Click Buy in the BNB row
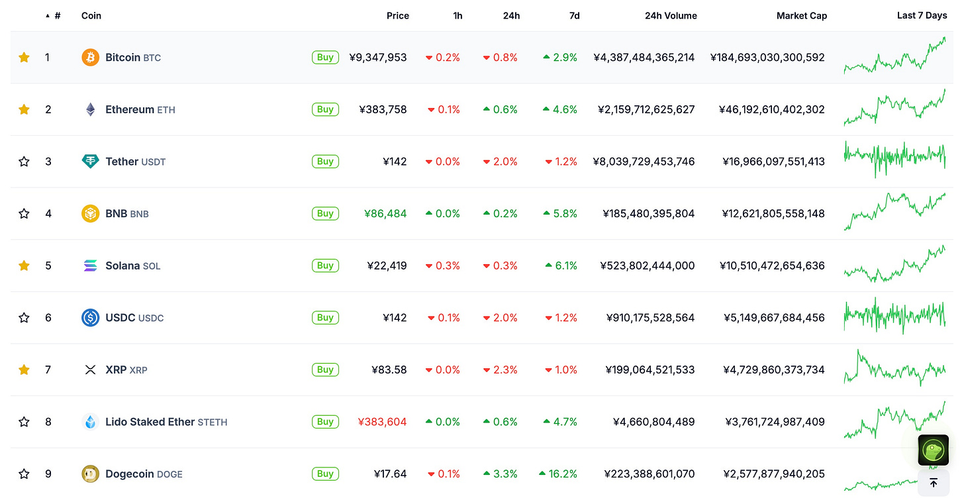The image size is (964, 498). (x=325, y=213)
